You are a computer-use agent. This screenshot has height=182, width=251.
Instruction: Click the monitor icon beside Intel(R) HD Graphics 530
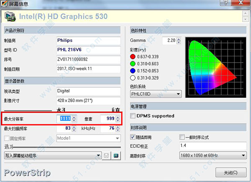8,17
